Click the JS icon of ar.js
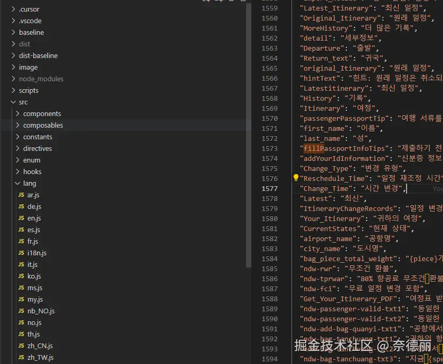This screenshot has width=443, height=364. (x=21, y=195)
